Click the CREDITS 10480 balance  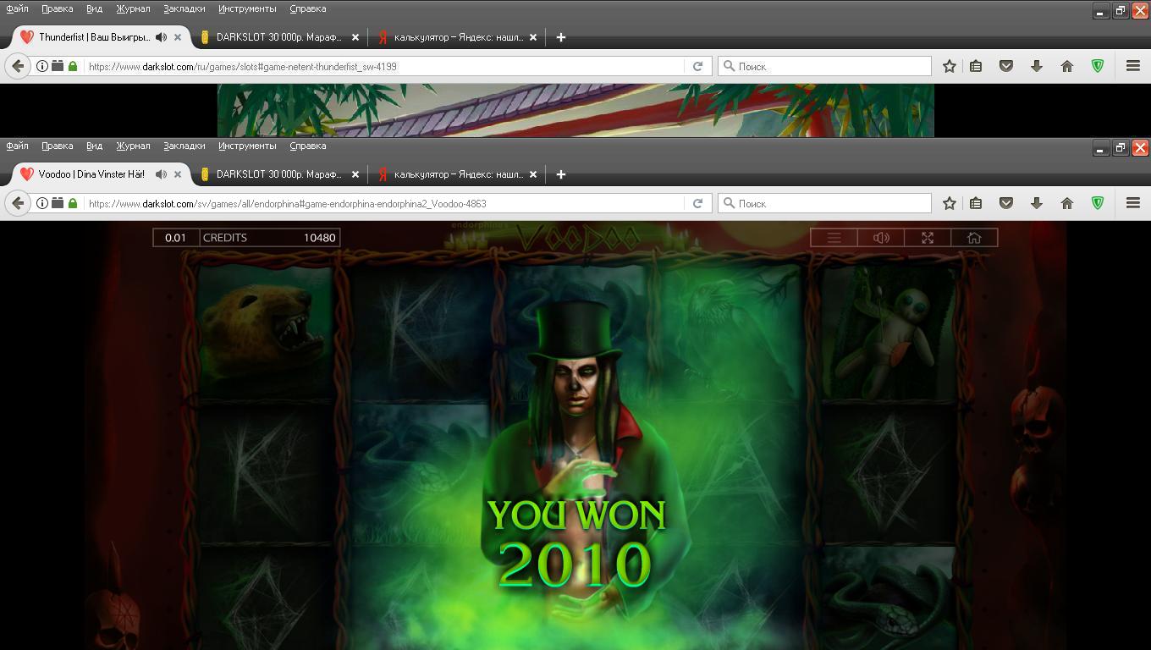tap(269, 238)
